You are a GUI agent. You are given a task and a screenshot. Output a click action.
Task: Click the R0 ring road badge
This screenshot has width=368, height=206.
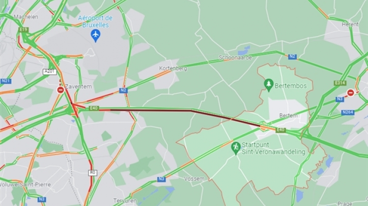click(93, 173)
